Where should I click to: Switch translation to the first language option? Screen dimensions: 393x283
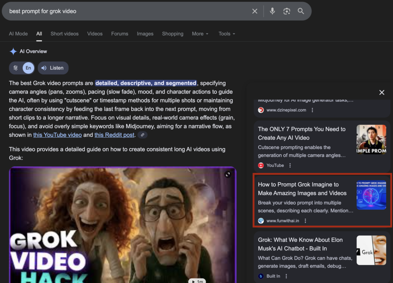pos(15,68)
